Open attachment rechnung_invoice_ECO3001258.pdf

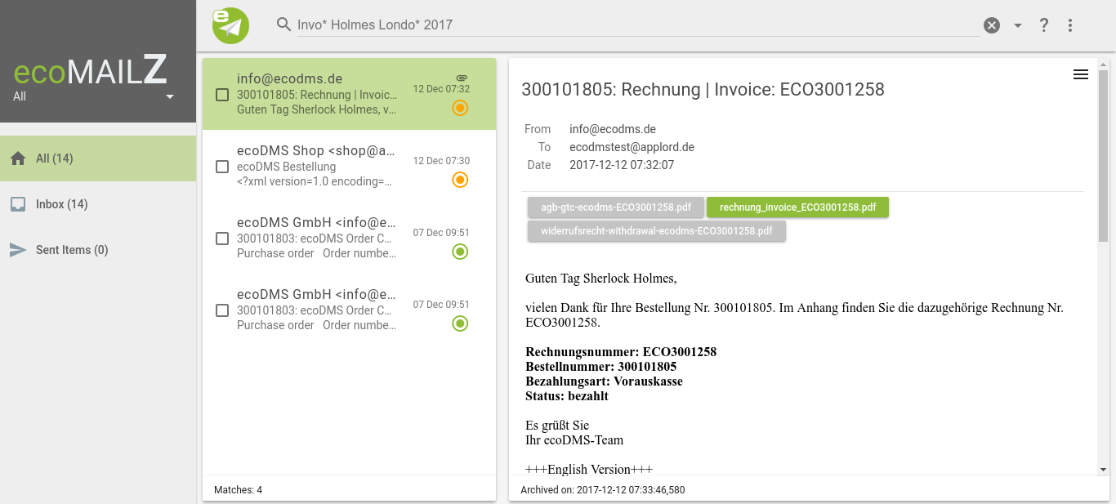pyautogui.click(x=797, y=207)
